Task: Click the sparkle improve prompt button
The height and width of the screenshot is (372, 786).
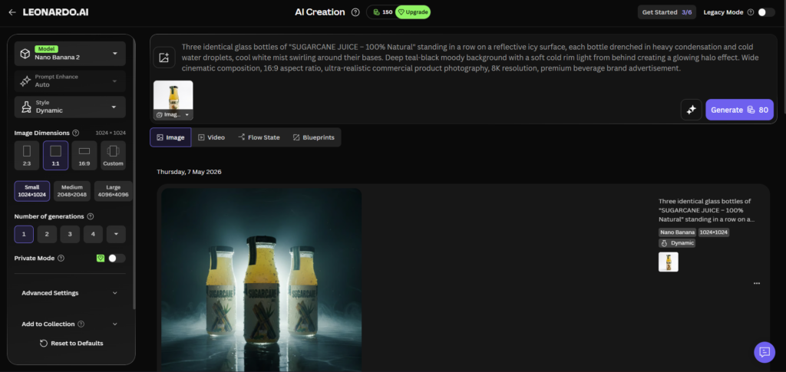Action: [692, 110]
